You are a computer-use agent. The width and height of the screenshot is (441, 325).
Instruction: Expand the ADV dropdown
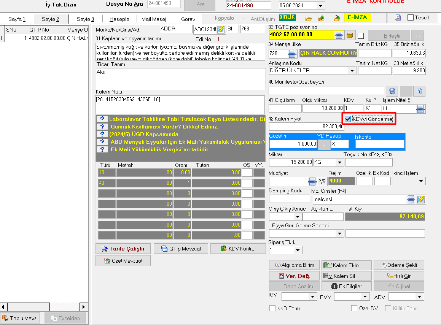coord(419,296)
